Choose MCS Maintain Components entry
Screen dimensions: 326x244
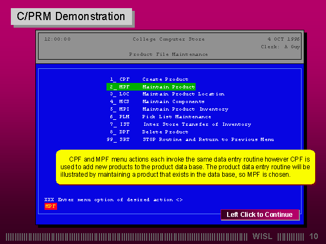157,101
